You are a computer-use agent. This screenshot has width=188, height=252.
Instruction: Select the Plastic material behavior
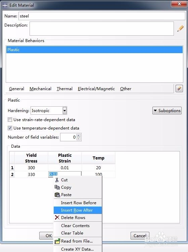coord(94,50)
